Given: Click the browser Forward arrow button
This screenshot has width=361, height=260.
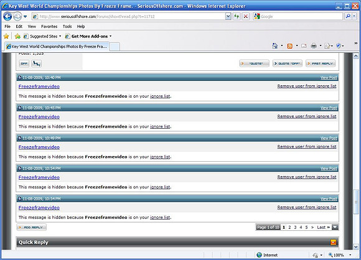Looking at the screenshot, I should point(17,16).
